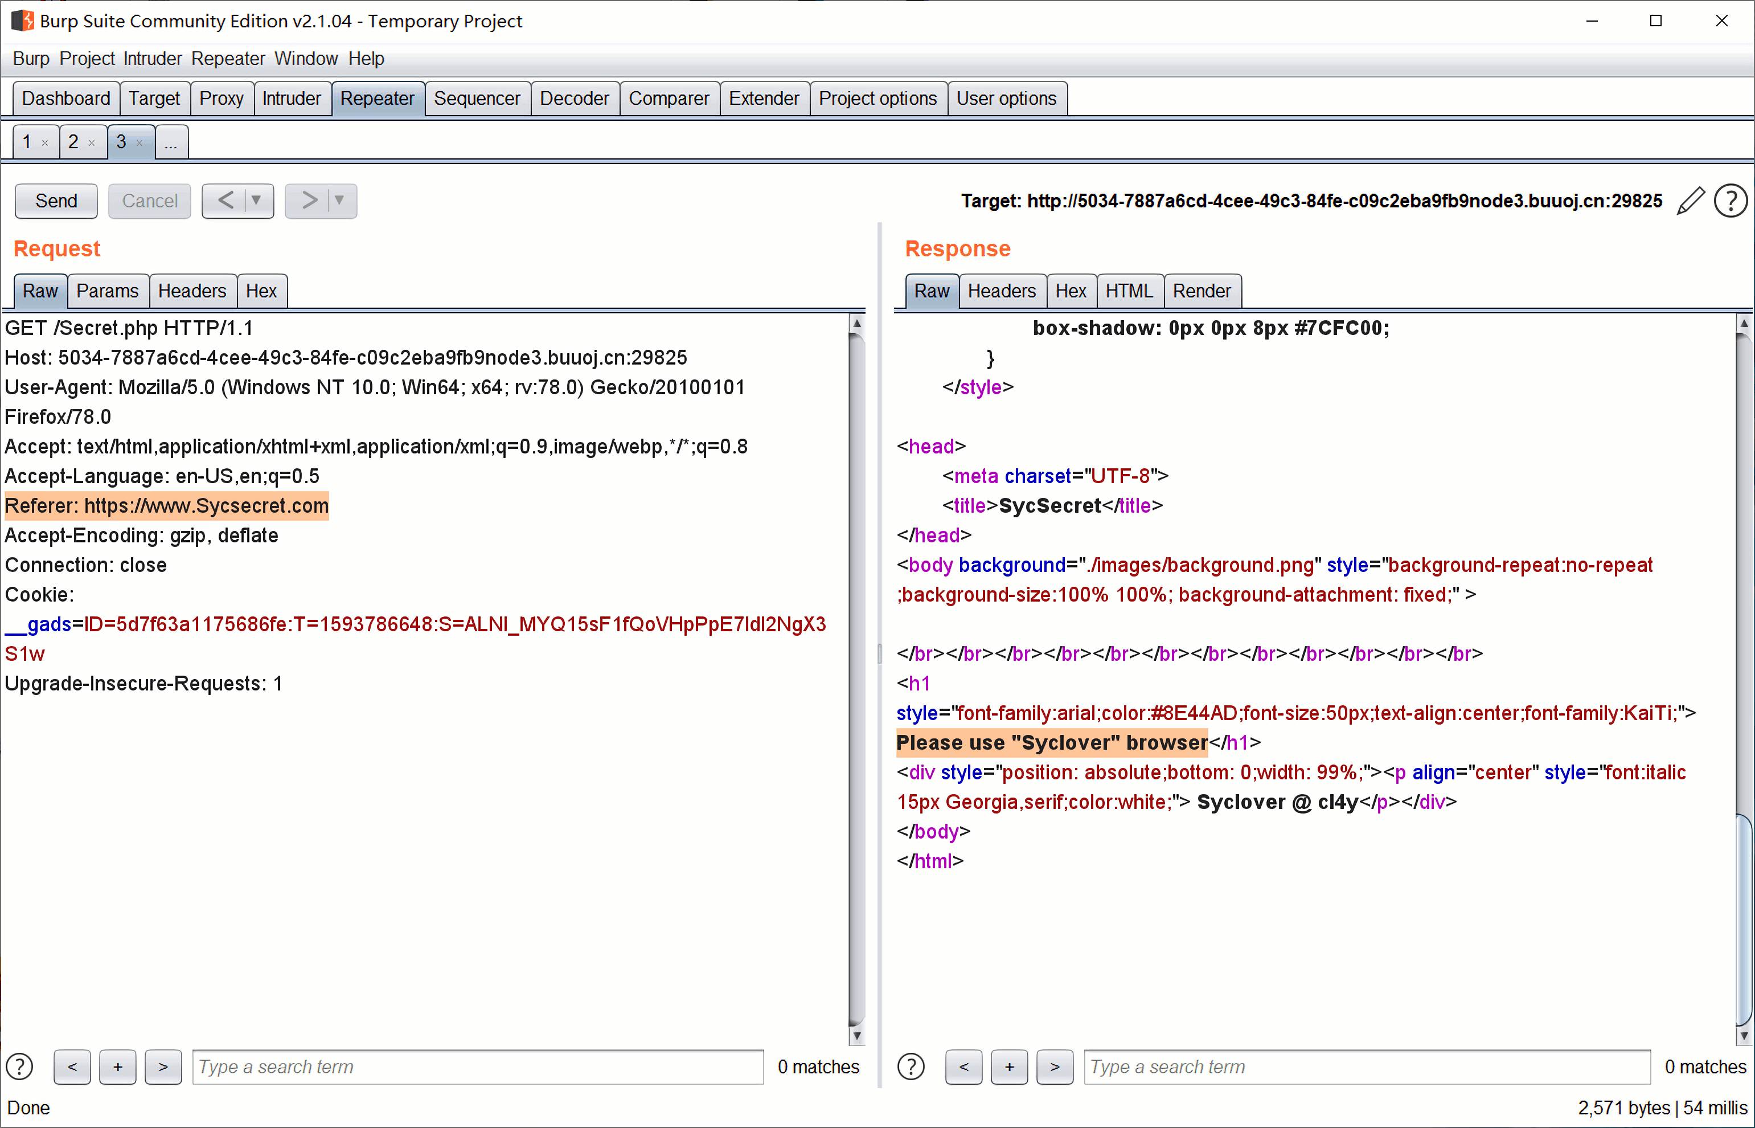Open the Project menu
This screenshot has height=1128, width=1755.
(87, 59)
